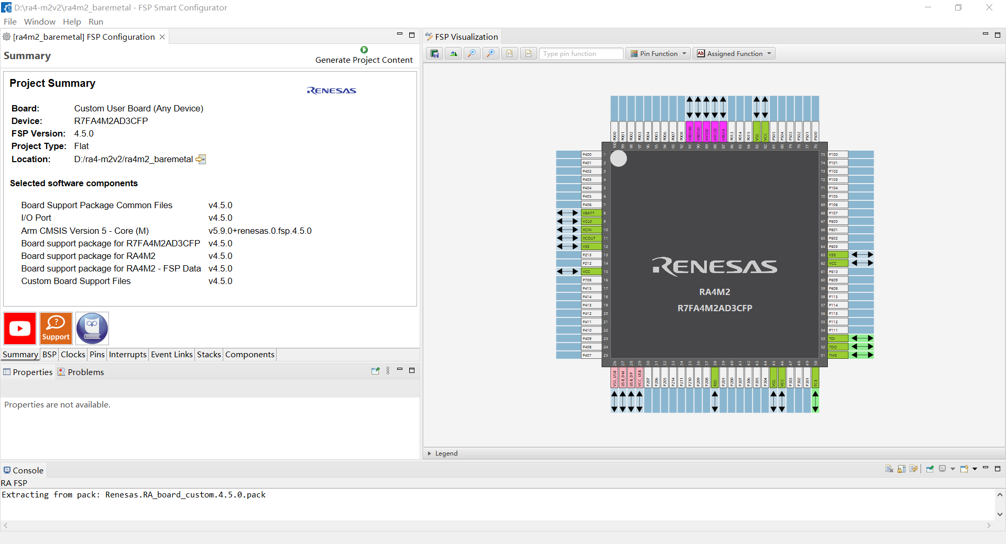Maximize the FSP Visualization panel
This screenshot has height=544, width=1006.
click(998, 35)
